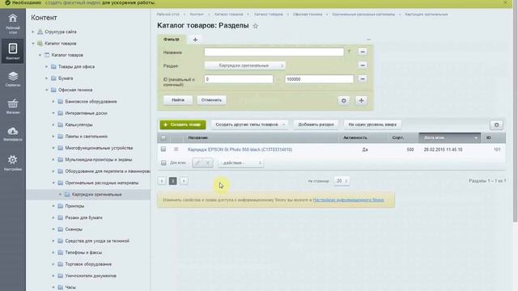518x291 pixels.
Task: Add filter field with plus button near gear
Action: coord(361,100)
